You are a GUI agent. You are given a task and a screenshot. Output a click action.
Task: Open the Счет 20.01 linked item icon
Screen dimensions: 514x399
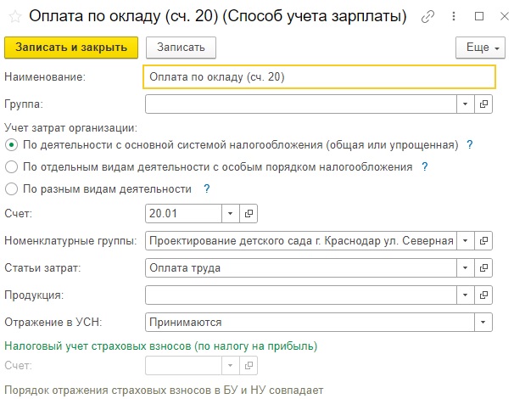tap(249, 214)
